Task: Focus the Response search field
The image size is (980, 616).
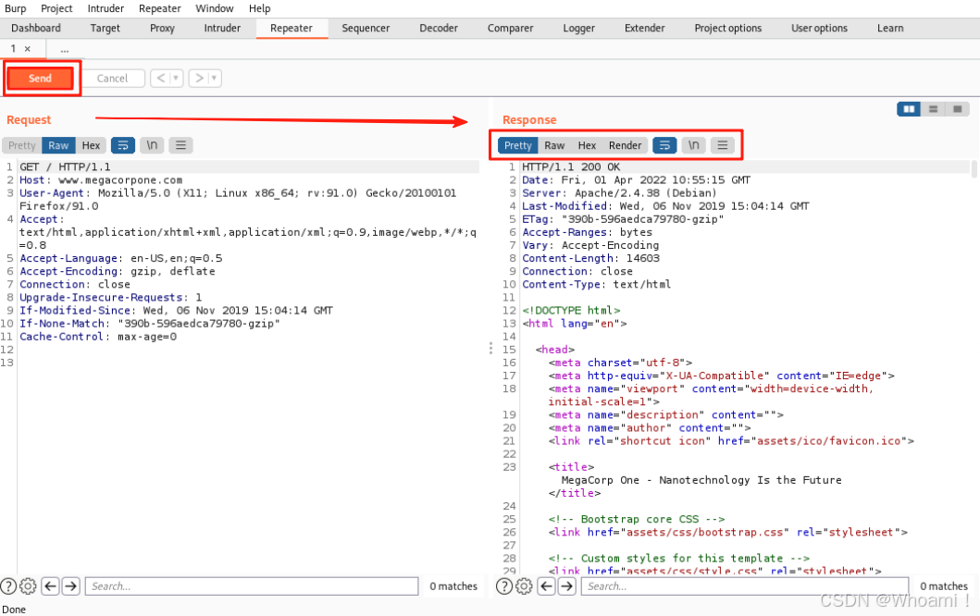Action: pos(745,586)
